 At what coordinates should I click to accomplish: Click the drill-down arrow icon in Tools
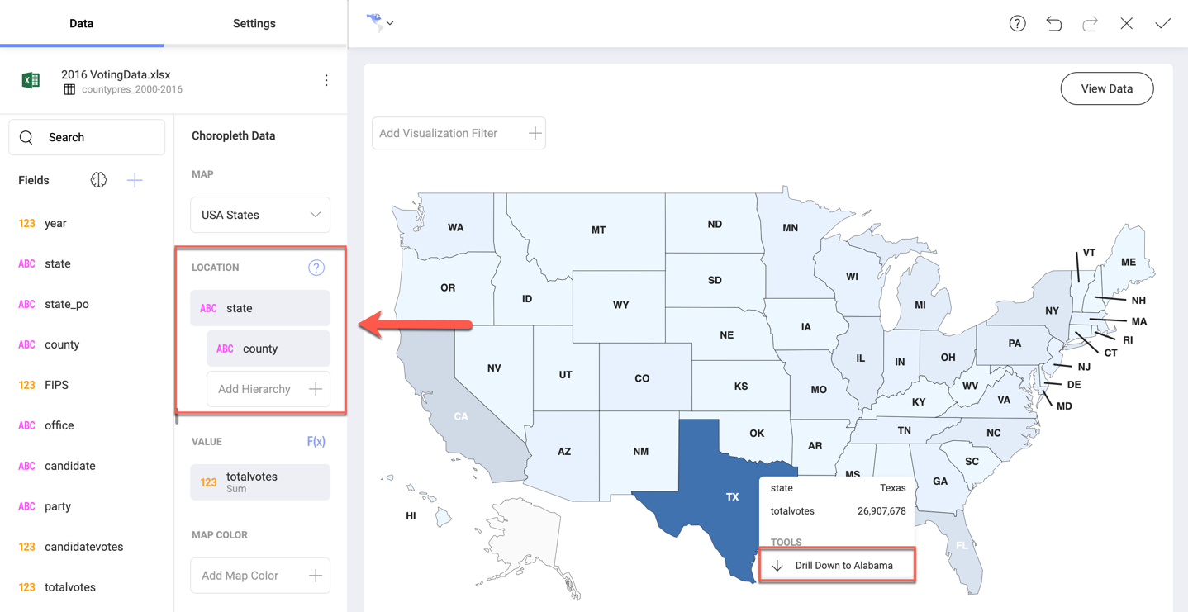pos(776,565)
